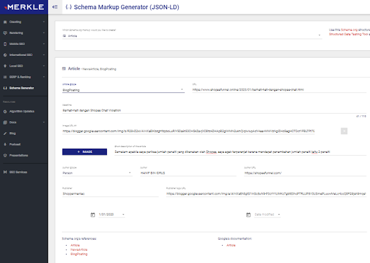Click the Local SEO pin icon

tap(5, 66)
